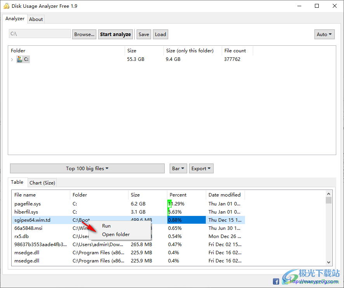Select the sgipex64.wim.td file
Viewport: 344px width, 288px height.
pyautogui.click(x=33, y=220)
